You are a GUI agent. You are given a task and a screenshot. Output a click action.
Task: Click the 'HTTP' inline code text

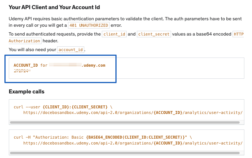point(238,34)
